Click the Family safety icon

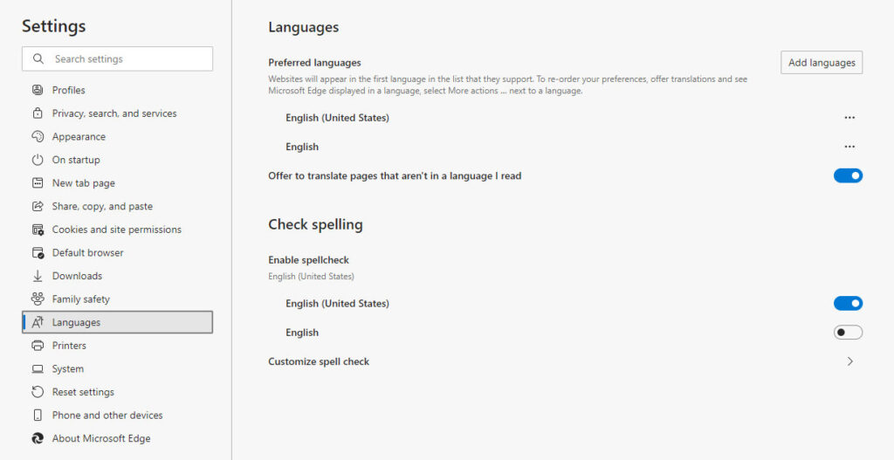tap(38, 299)
